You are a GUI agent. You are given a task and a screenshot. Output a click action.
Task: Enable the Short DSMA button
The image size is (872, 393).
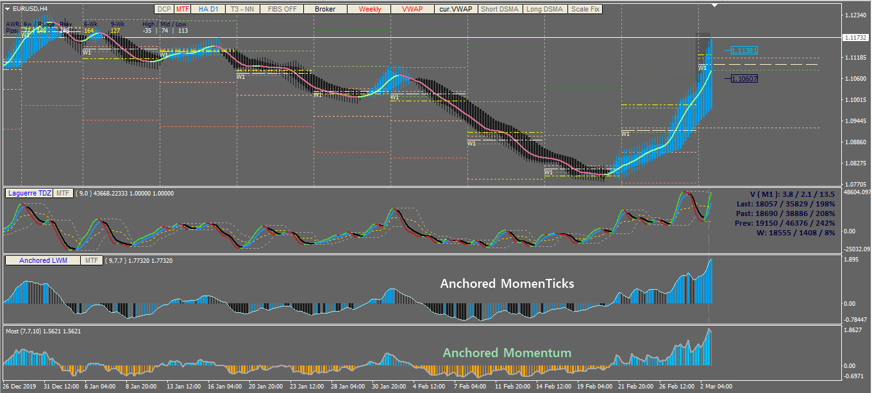point(500,9)
